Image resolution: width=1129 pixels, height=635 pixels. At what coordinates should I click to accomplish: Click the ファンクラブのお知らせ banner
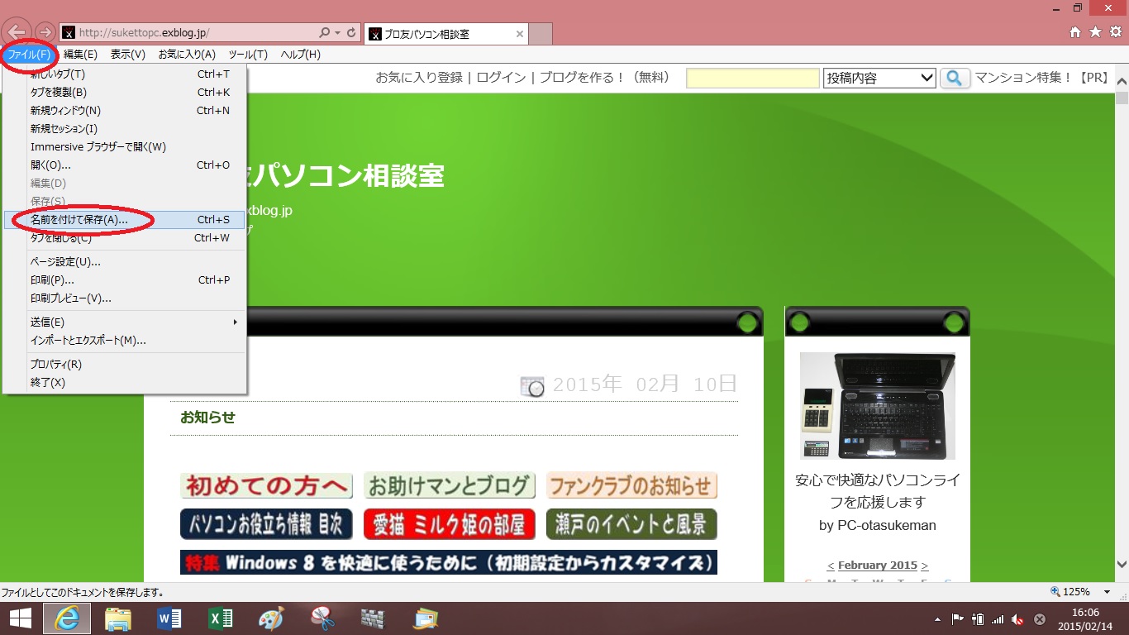631,485
